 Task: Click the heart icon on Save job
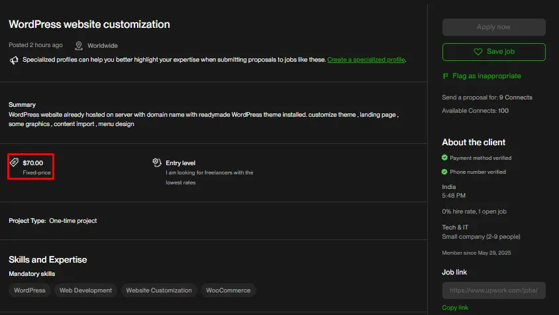[x=478, y=52]
